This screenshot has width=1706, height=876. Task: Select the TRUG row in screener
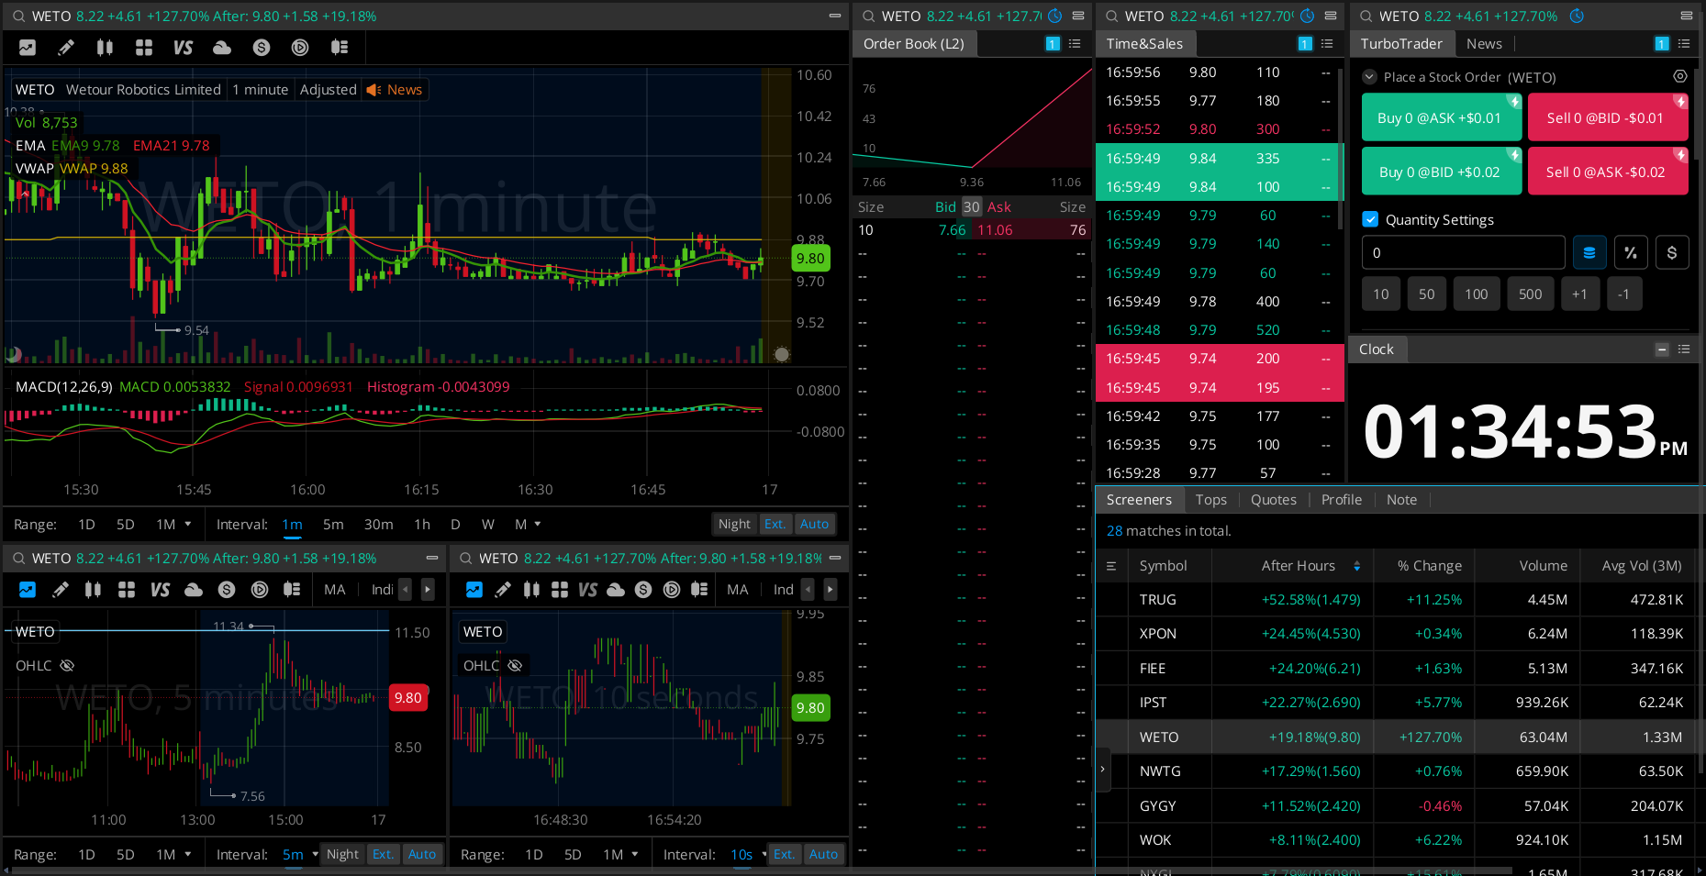click(x=1397, y=600)
